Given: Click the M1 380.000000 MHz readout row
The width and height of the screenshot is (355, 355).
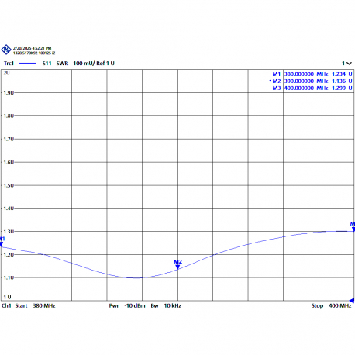Looking at the screenshot, I should point(312,74).
